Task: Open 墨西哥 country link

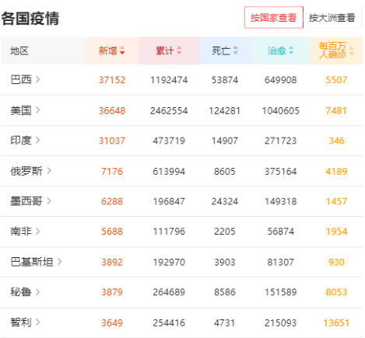Action: point(26,201)
